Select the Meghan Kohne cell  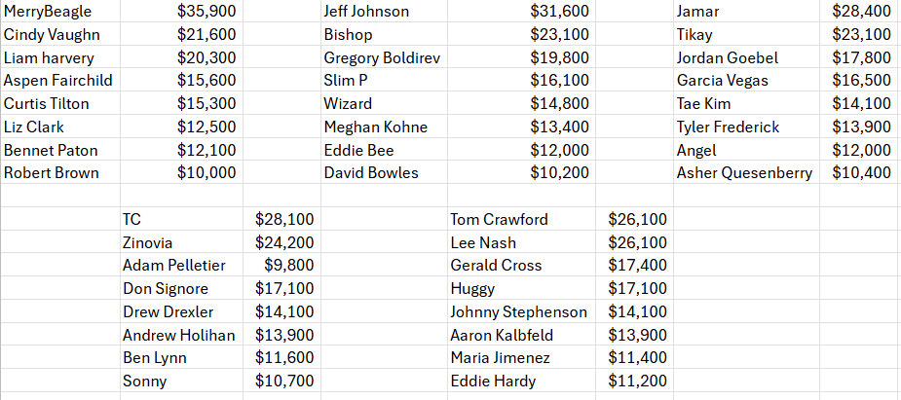coord(375,127)
